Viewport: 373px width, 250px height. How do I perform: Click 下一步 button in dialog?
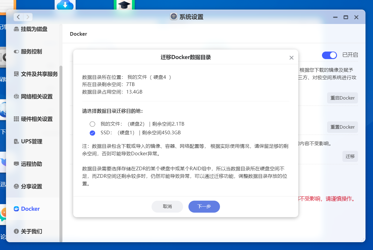(204, 207)
